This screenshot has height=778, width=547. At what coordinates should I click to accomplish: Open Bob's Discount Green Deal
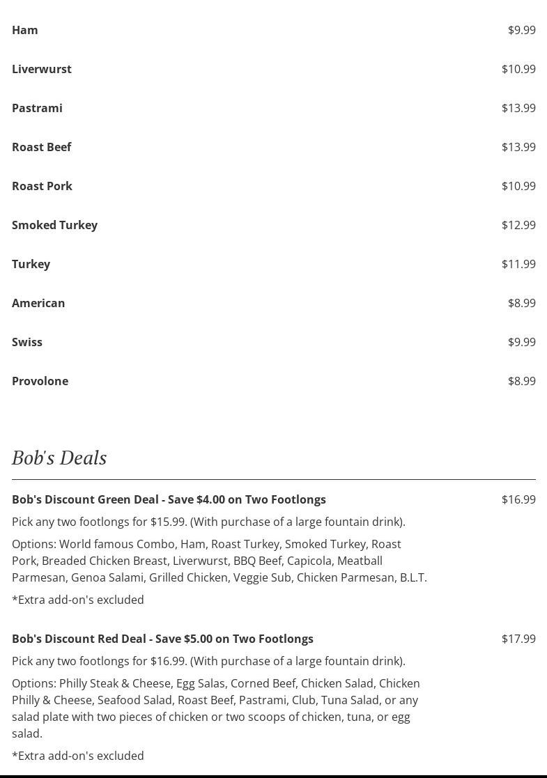point(169,499)
